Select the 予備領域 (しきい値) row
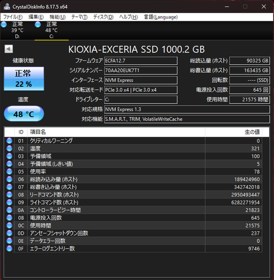274x280 pixels. [133, 164]
